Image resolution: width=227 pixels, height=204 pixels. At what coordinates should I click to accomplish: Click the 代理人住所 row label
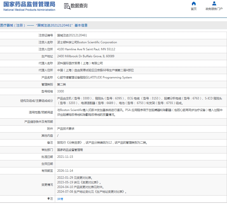(46, 70)
